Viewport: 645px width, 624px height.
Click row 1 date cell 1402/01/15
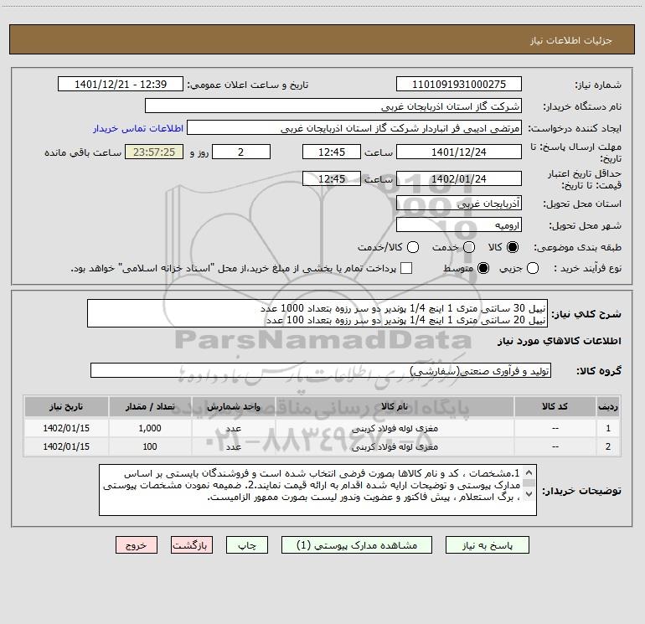[66, 428]
